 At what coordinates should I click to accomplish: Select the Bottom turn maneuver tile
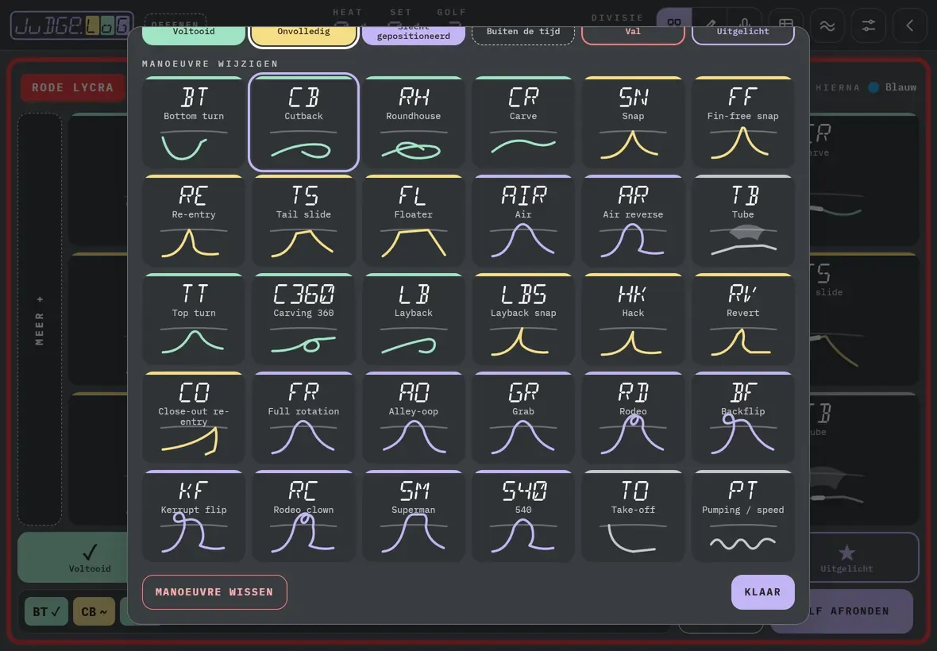(x=194, y=122)
